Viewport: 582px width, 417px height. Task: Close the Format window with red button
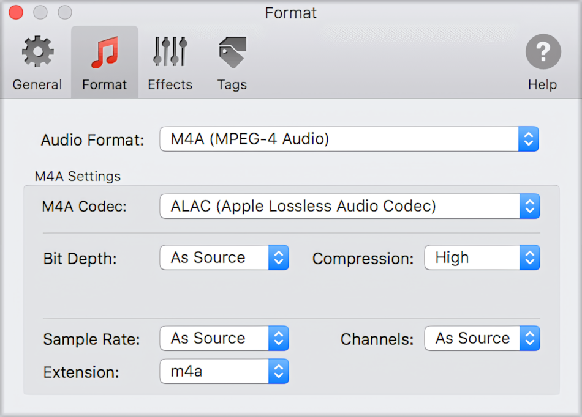point(16,12)
